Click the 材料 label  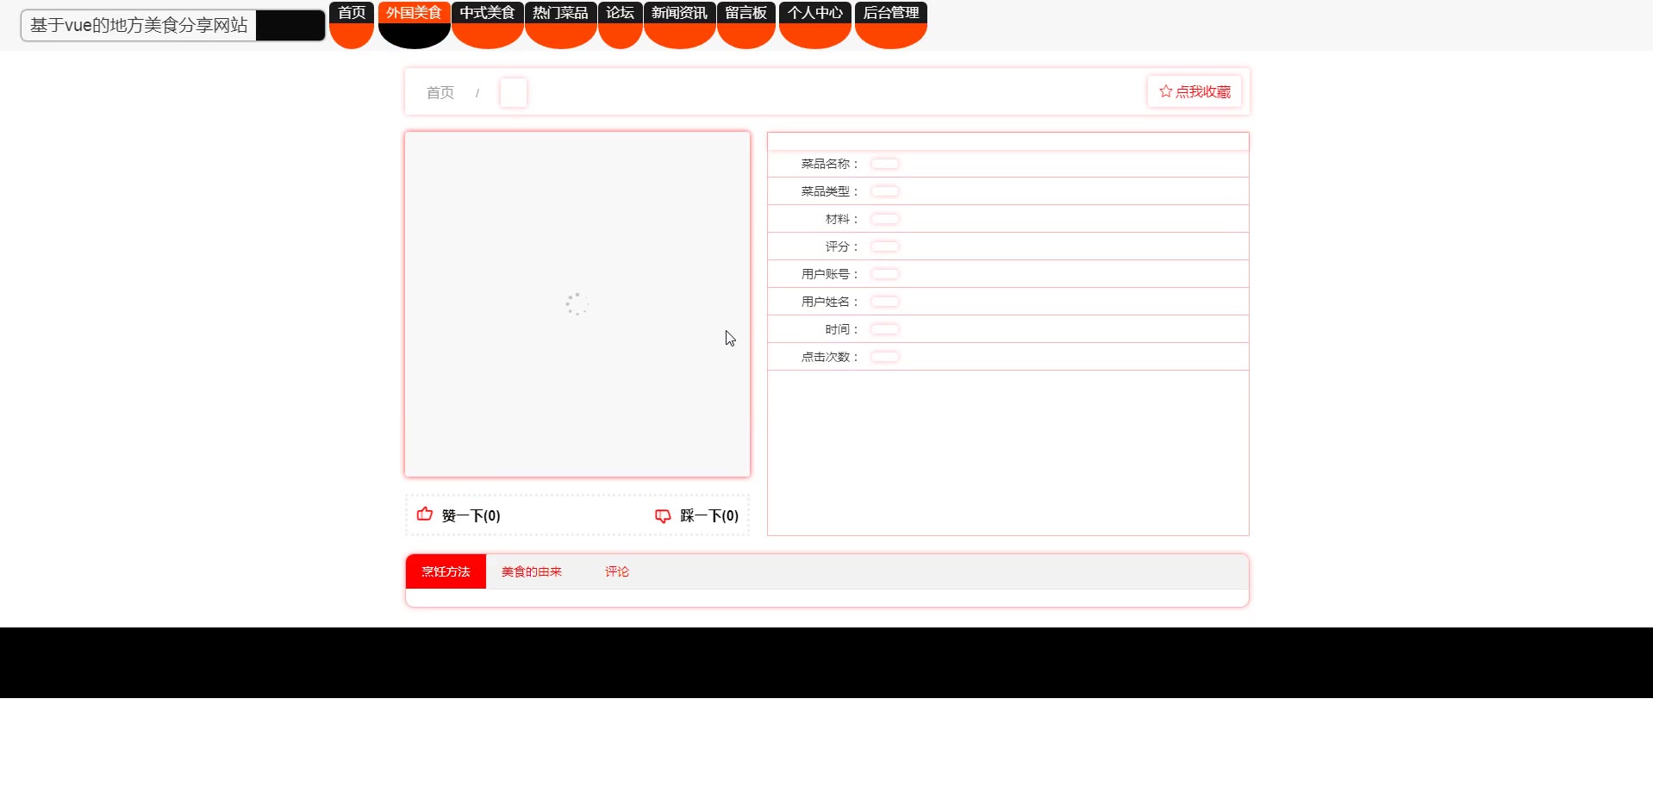[x=843, y=219]
